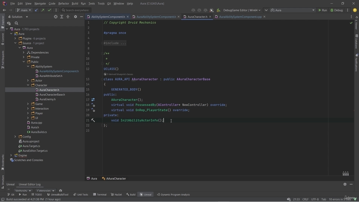Expand the Engine node in tree

11,155
